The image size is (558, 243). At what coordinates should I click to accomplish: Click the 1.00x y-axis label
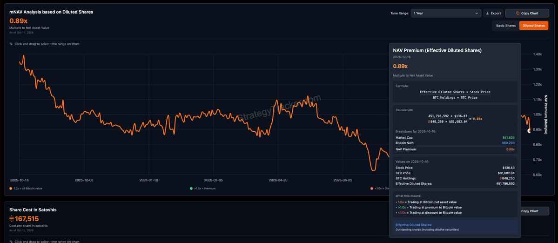(538, 115)
